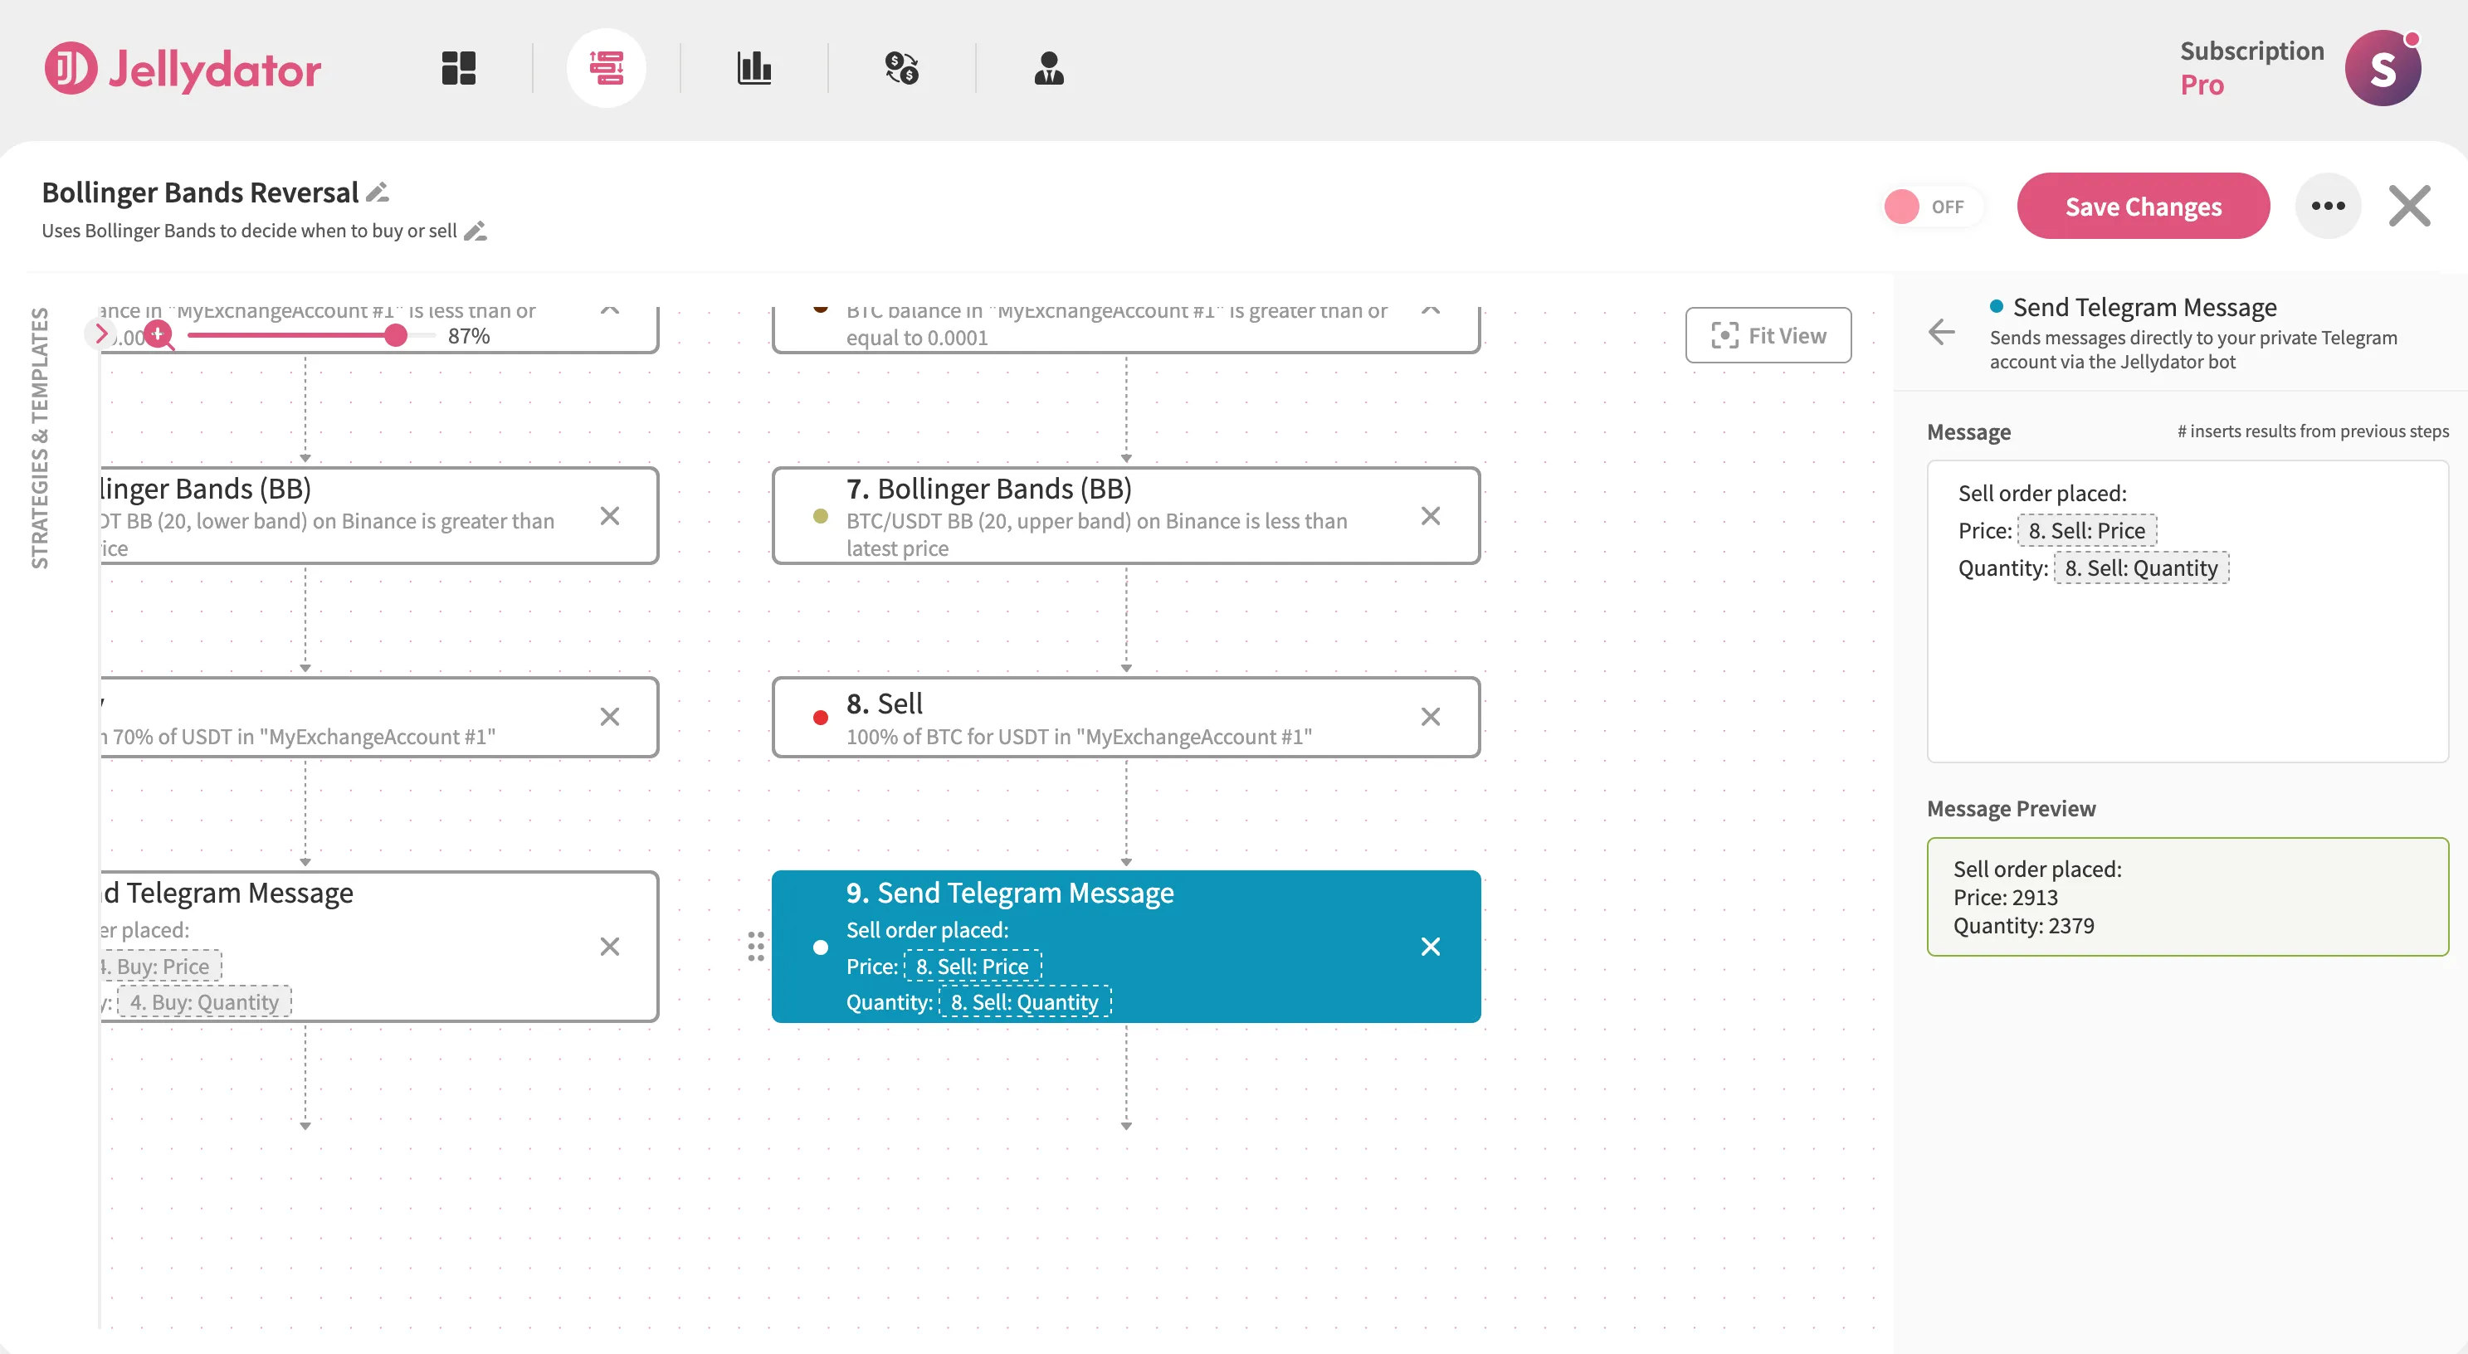This screenshot has height=1354, width=2468.
Task: Click the Bollinger Bands Reversal title
Action: click(200, 192)
